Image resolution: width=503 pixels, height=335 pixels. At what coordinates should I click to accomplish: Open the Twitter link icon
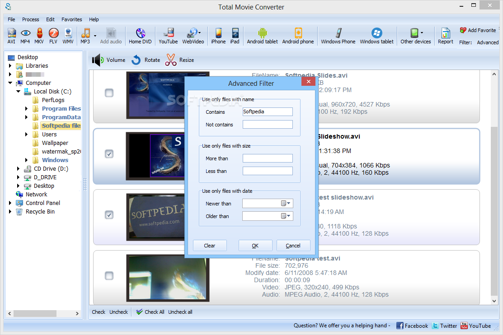(x=435, y=326)
